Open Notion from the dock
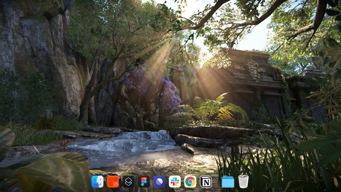 point(206,181)
